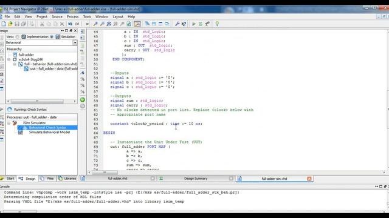Click the Sigma rerun toolbar icon

pyautogui.click(x=201, y=24)
